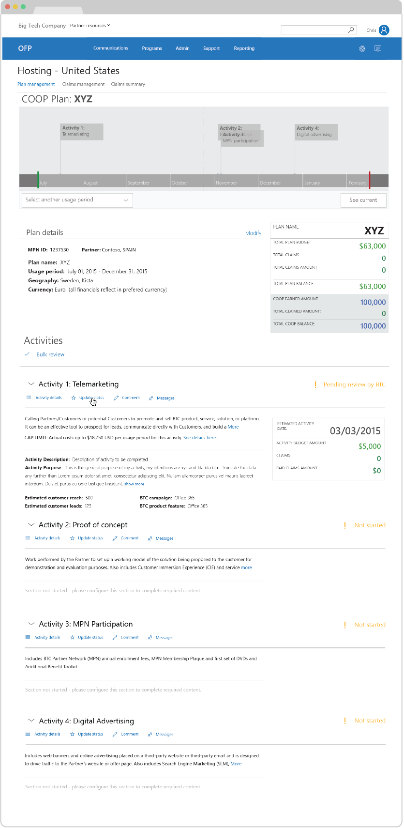Collapse Activity 3: MPN Participation section

point(31,624)
